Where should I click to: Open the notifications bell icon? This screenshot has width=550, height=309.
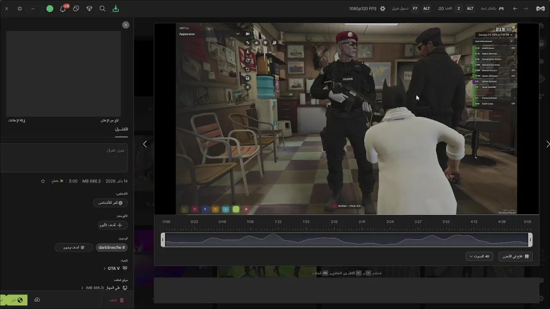(x=63, y=9)
